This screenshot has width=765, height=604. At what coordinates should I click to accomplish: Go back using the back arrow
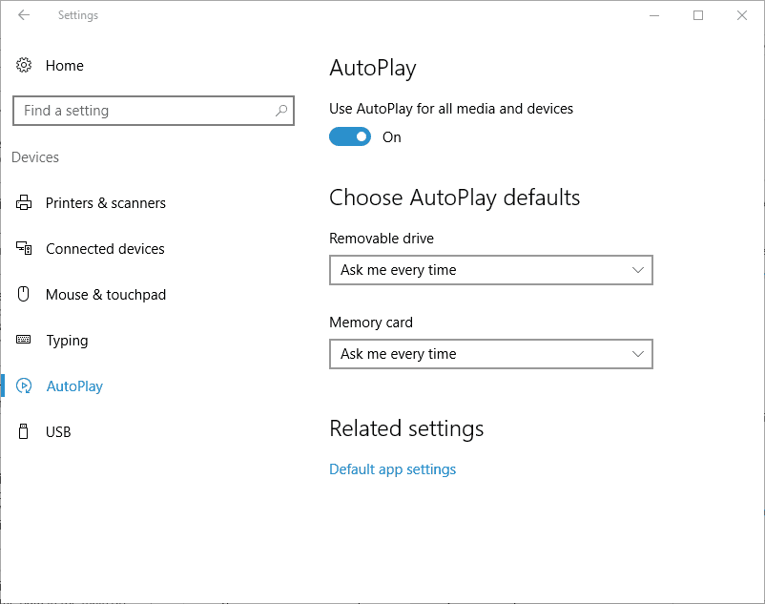[24, 15]
